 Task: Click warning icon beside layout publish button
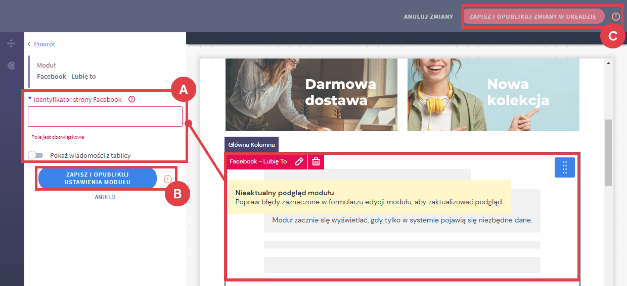click(x=615, y=17)
